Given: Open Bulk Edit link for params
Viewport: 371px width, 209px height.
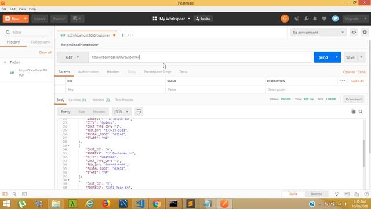Looking at the screenshot, I should pyautogui.click(x=357, y=81).
